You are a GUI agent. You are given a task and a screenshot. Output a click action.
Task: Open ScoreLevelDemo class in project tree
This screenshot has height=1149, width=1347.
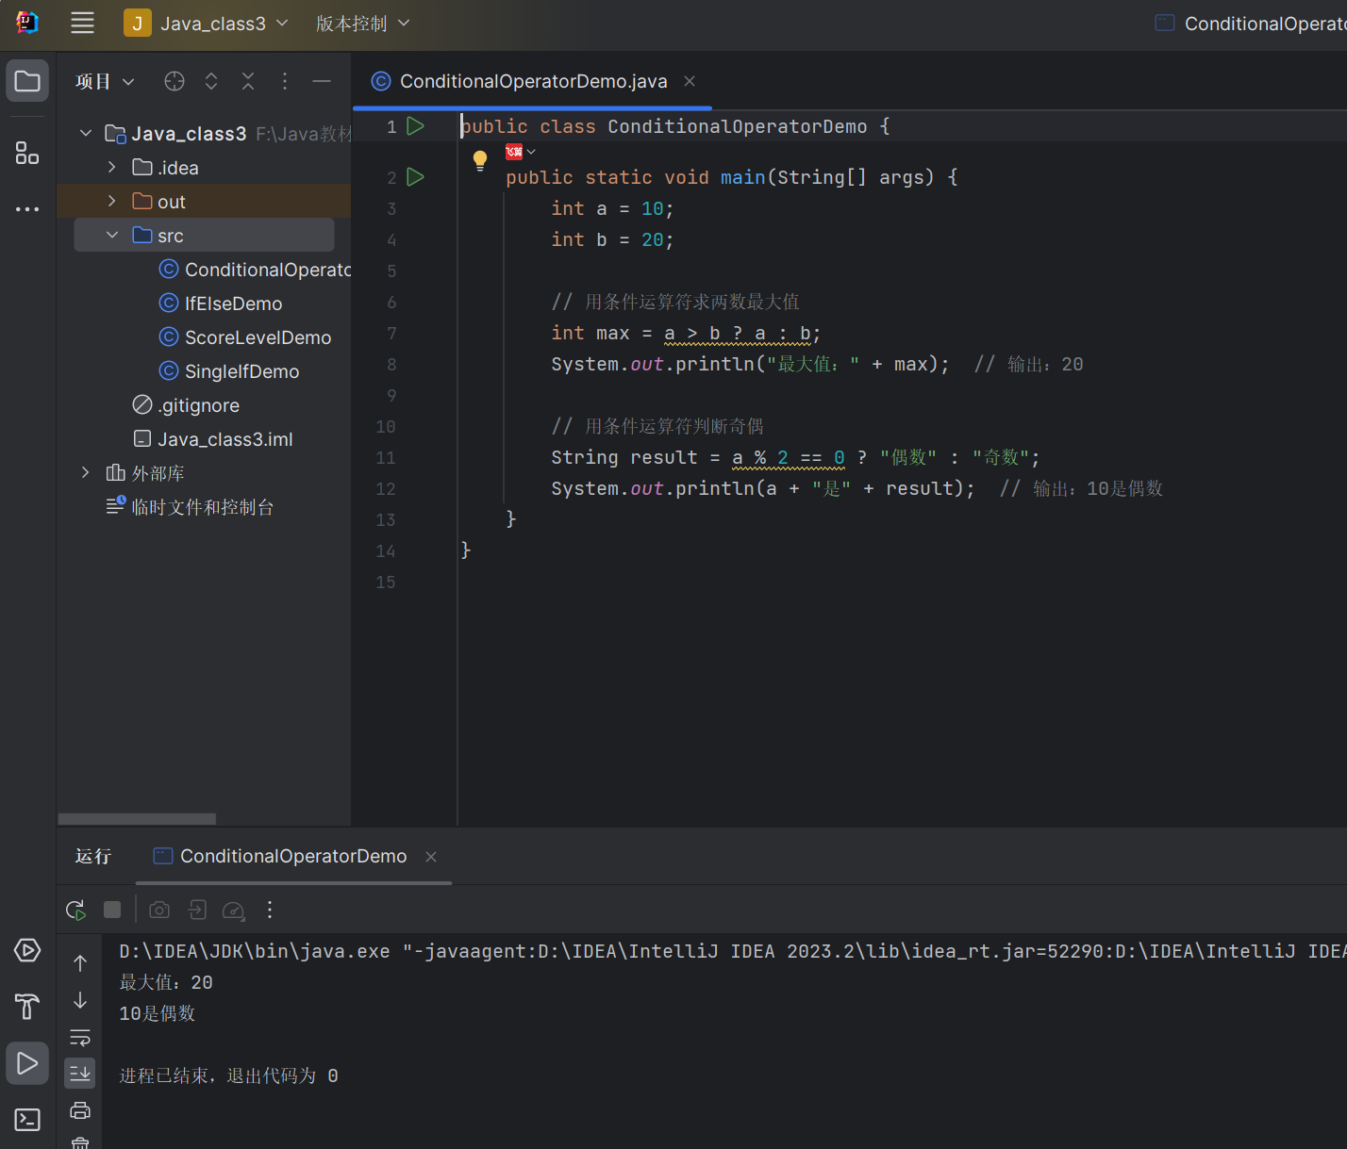click(x=258, y=337)
